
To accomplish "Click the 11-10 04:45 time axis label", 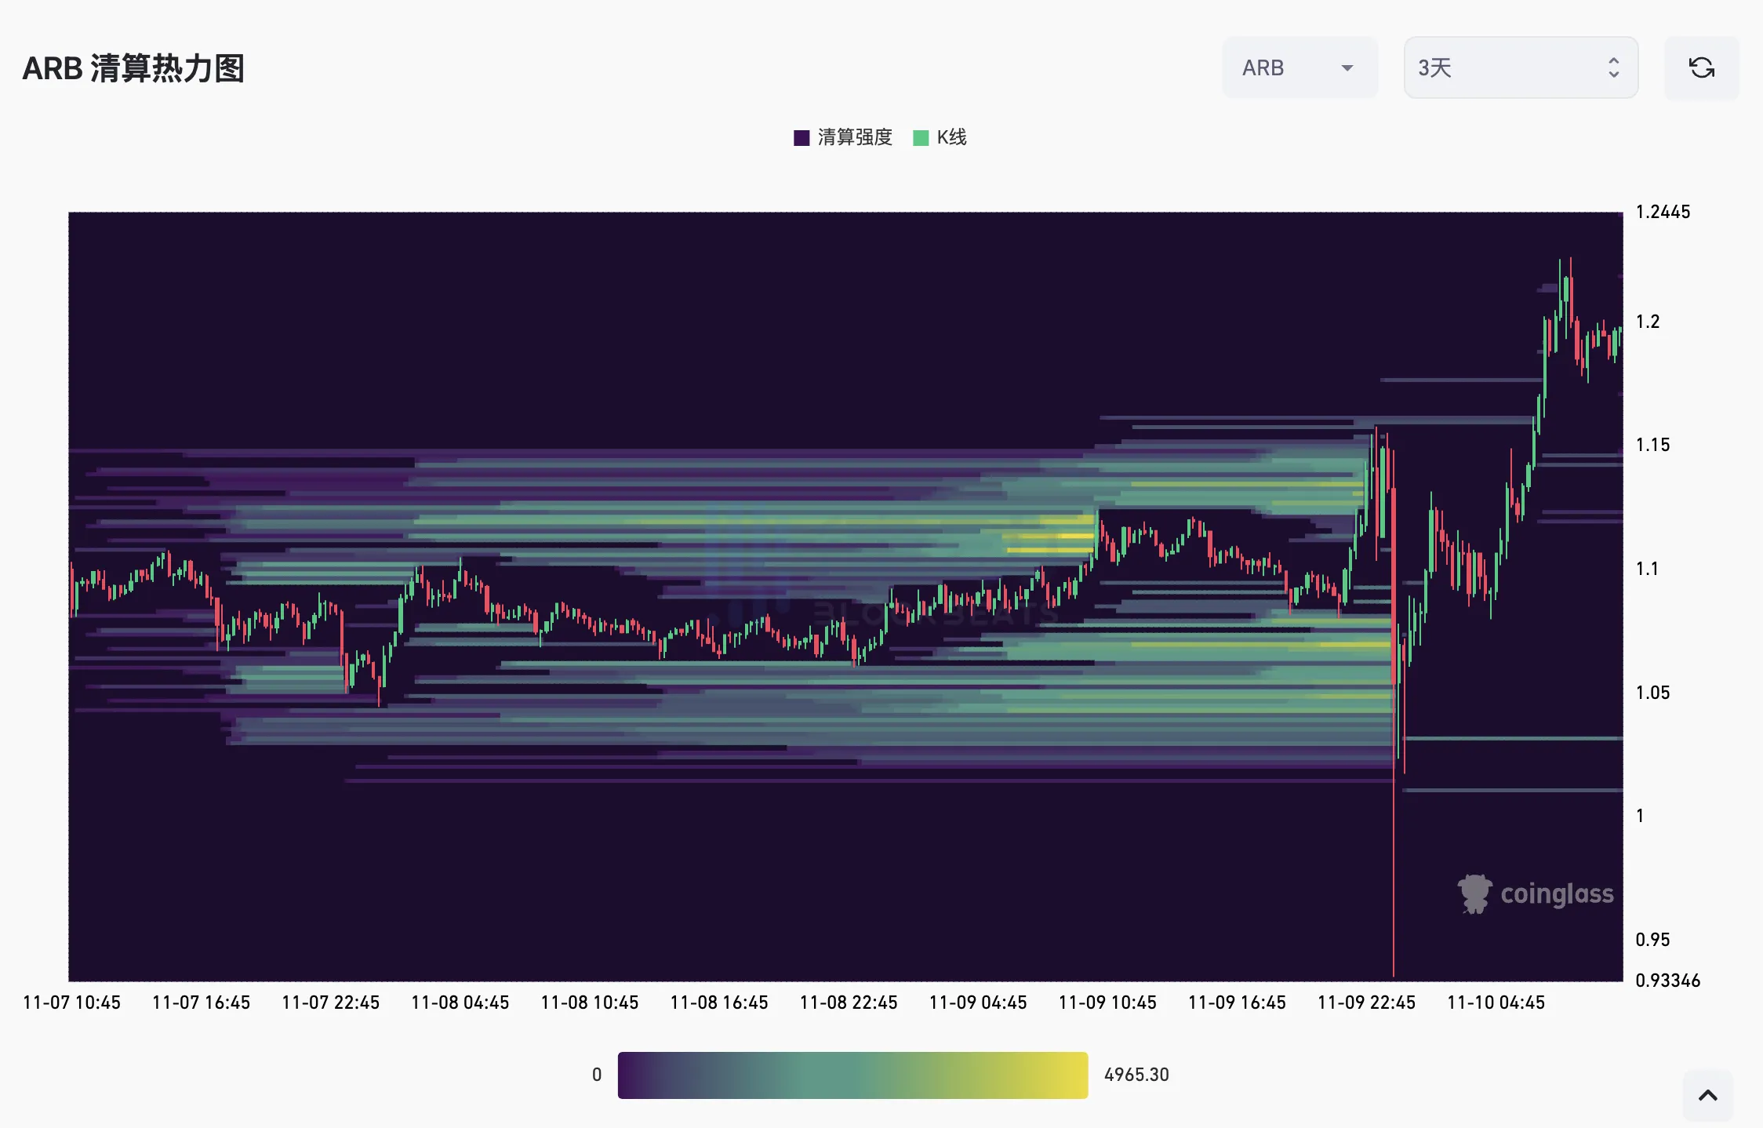I will click(1495, 1002).
